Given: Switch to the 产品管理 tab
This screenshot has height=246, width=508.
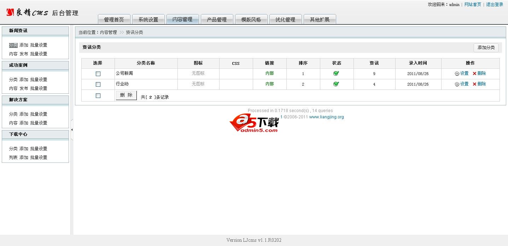Looking at the screenshot, I should 217,19.
